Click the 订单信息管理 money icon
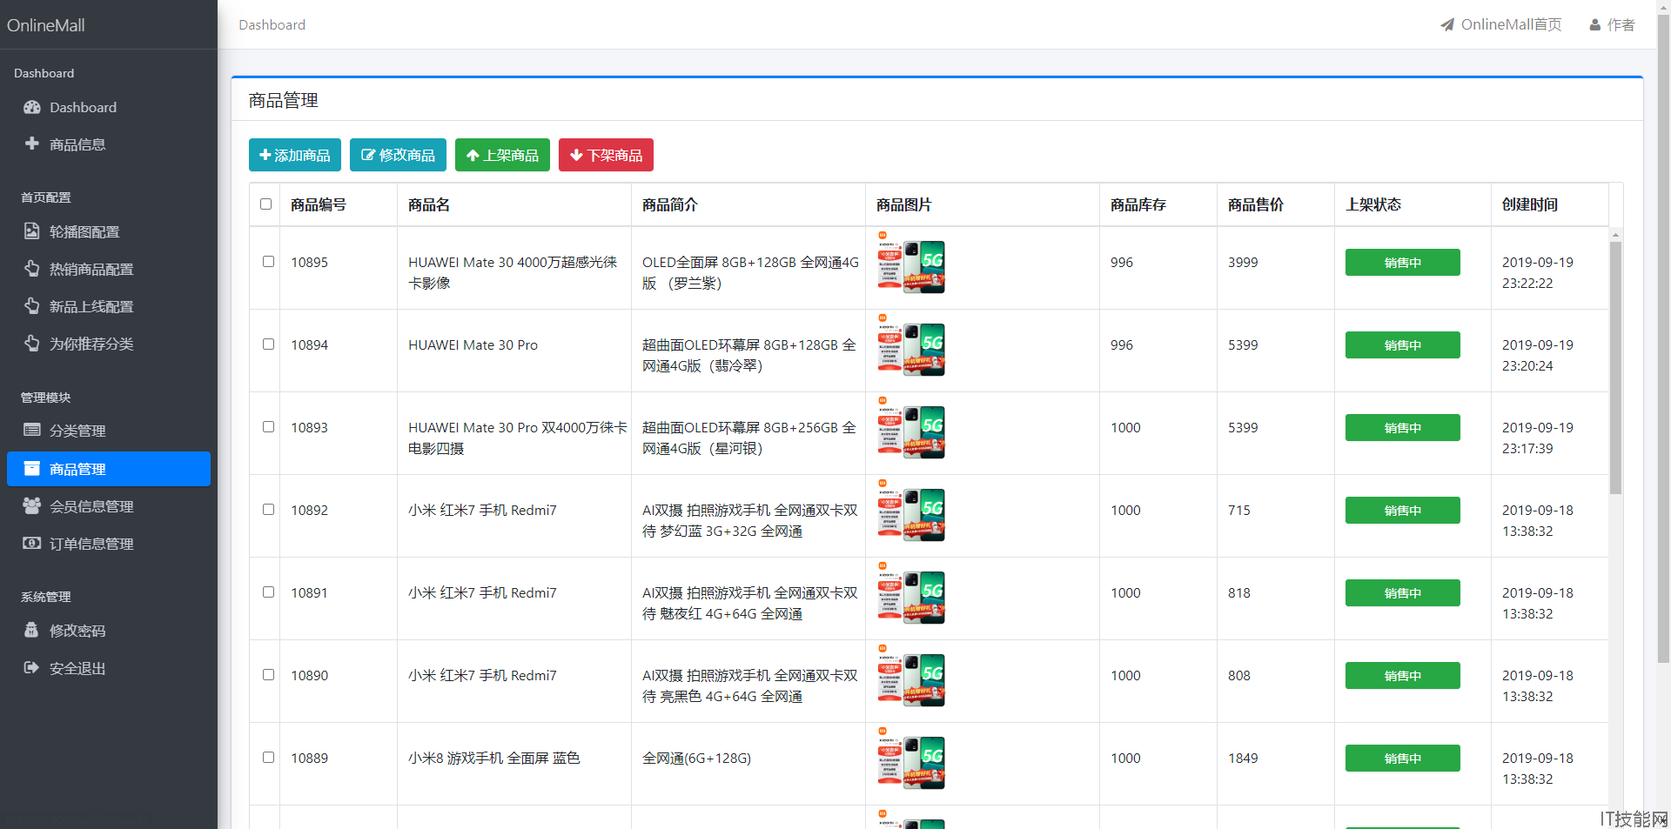The width and height of the screenshot is (1671, 829). (x=32, y=543)
